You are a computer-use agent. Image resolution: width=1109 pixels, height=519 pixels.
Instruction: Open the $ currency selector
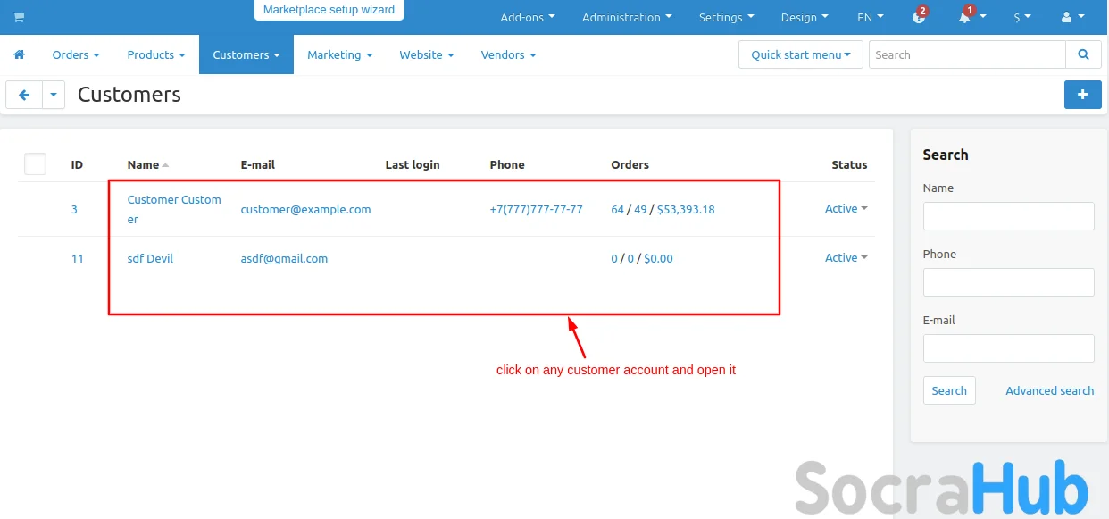pyautogui.click(x=1022, y=17)
